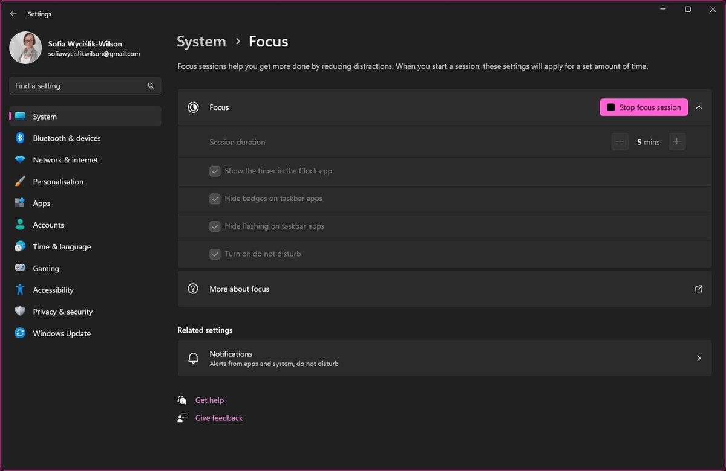Screen dimensions: 726x471
Task: Click the search magnifier icon
Action: (151, 86)
